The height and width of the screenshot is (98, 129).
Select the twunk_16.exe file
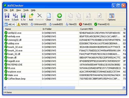click(15, 50)
